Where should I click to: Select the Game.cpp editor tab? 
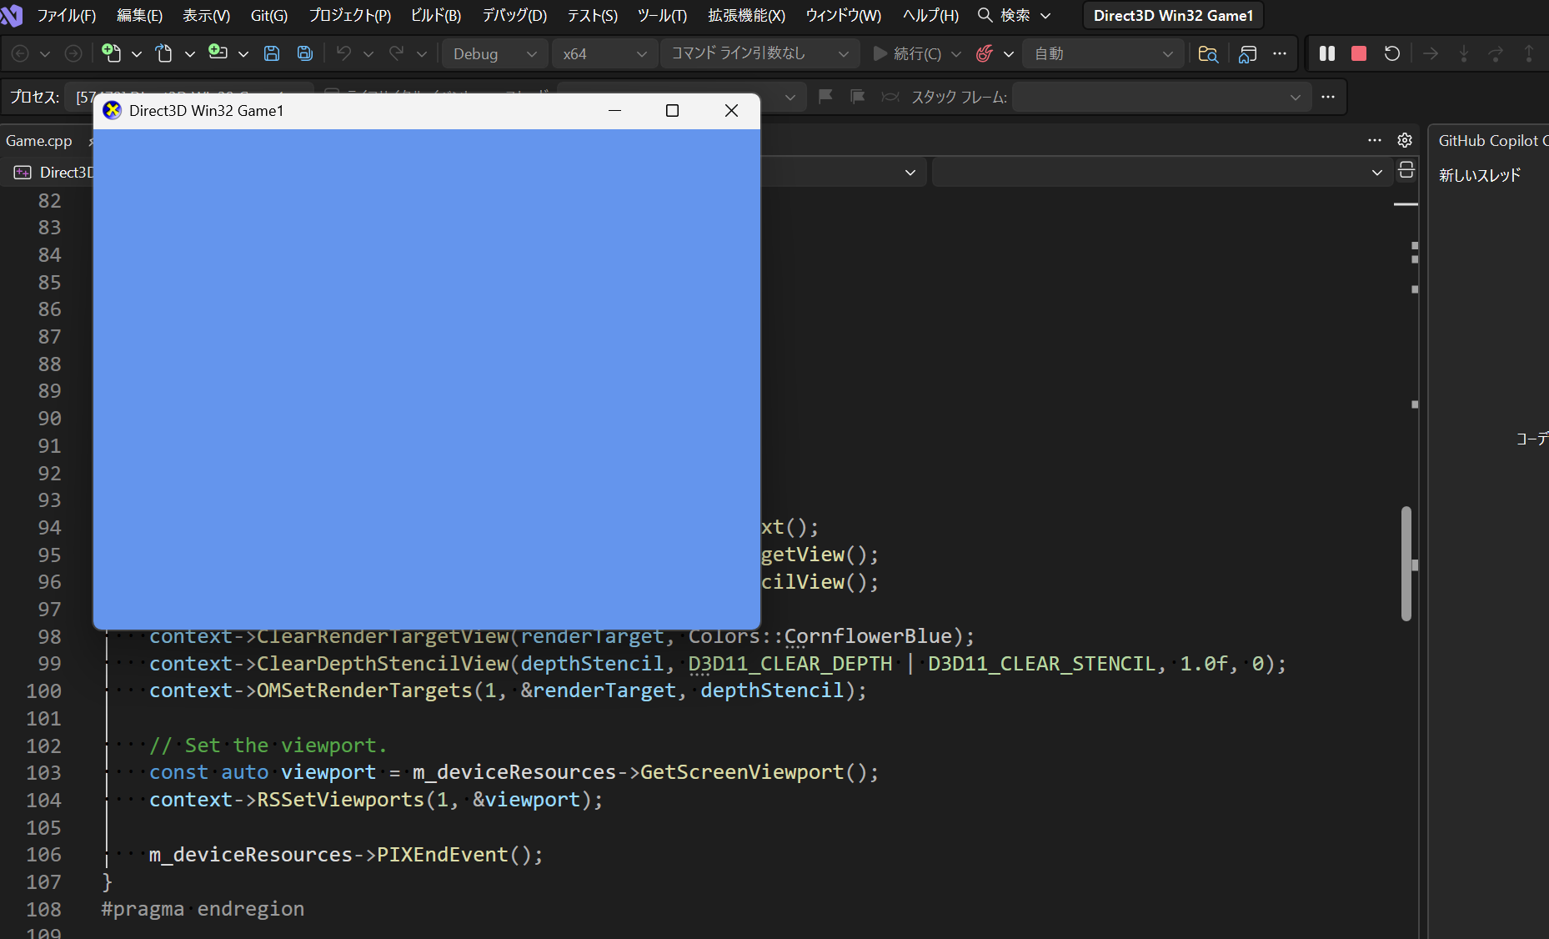tap(39, 140)
